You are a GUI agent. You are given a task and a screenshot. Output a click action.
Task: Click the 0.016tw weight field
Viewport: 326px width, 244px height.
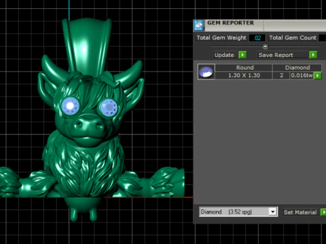302,75
